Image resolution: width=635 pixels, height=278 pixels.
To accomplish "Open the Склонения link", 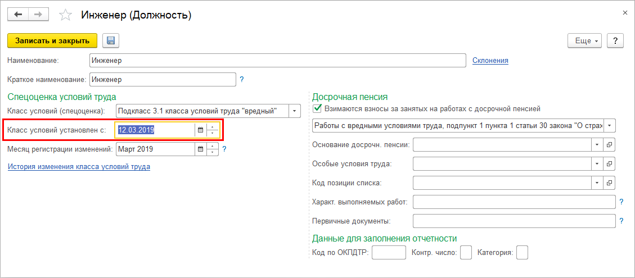I will (x=490, y=60).
